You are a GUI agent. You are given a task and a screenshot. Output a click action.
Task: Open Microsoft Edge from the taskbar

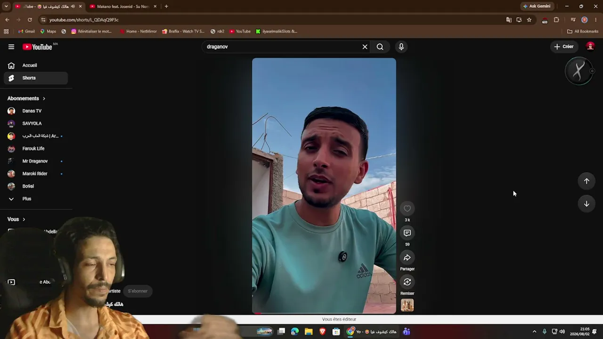coord(295,331)
